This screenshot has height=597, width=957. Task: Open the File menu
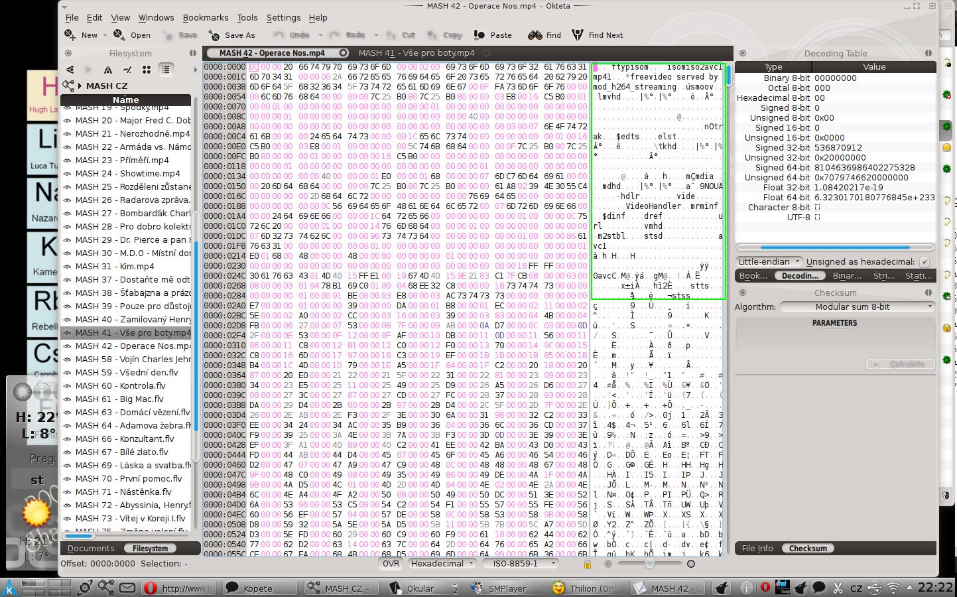click(72, 17)
